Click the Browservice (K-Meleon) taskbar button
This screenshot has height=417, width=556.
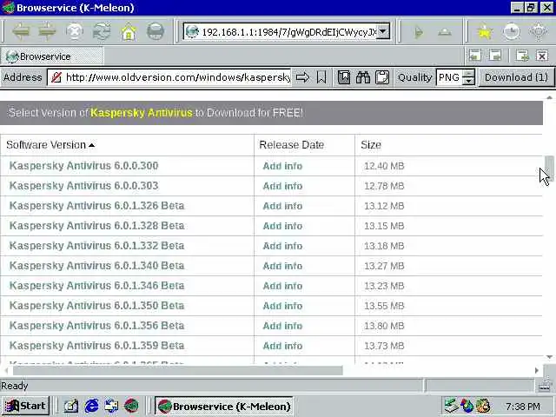pos(224,406)
